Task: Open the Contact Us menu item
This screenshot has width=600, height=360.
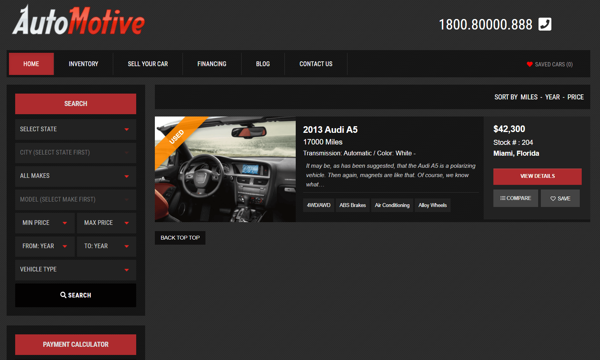Action: click(x=316, y=64)
